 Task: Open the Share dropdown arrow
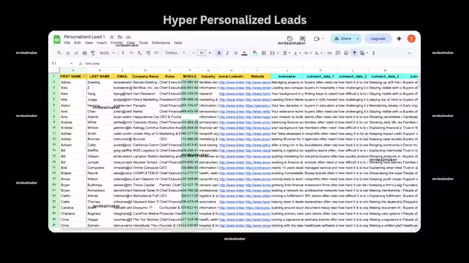click(x=358, y=39)
